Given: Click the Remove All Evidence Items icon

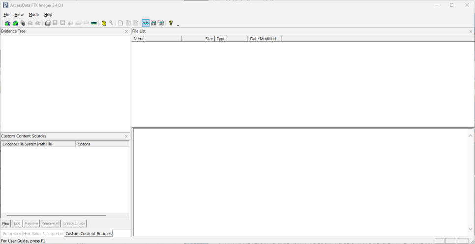Looking at the screenshot, I should pyautogui.click(x=38, y=23).
